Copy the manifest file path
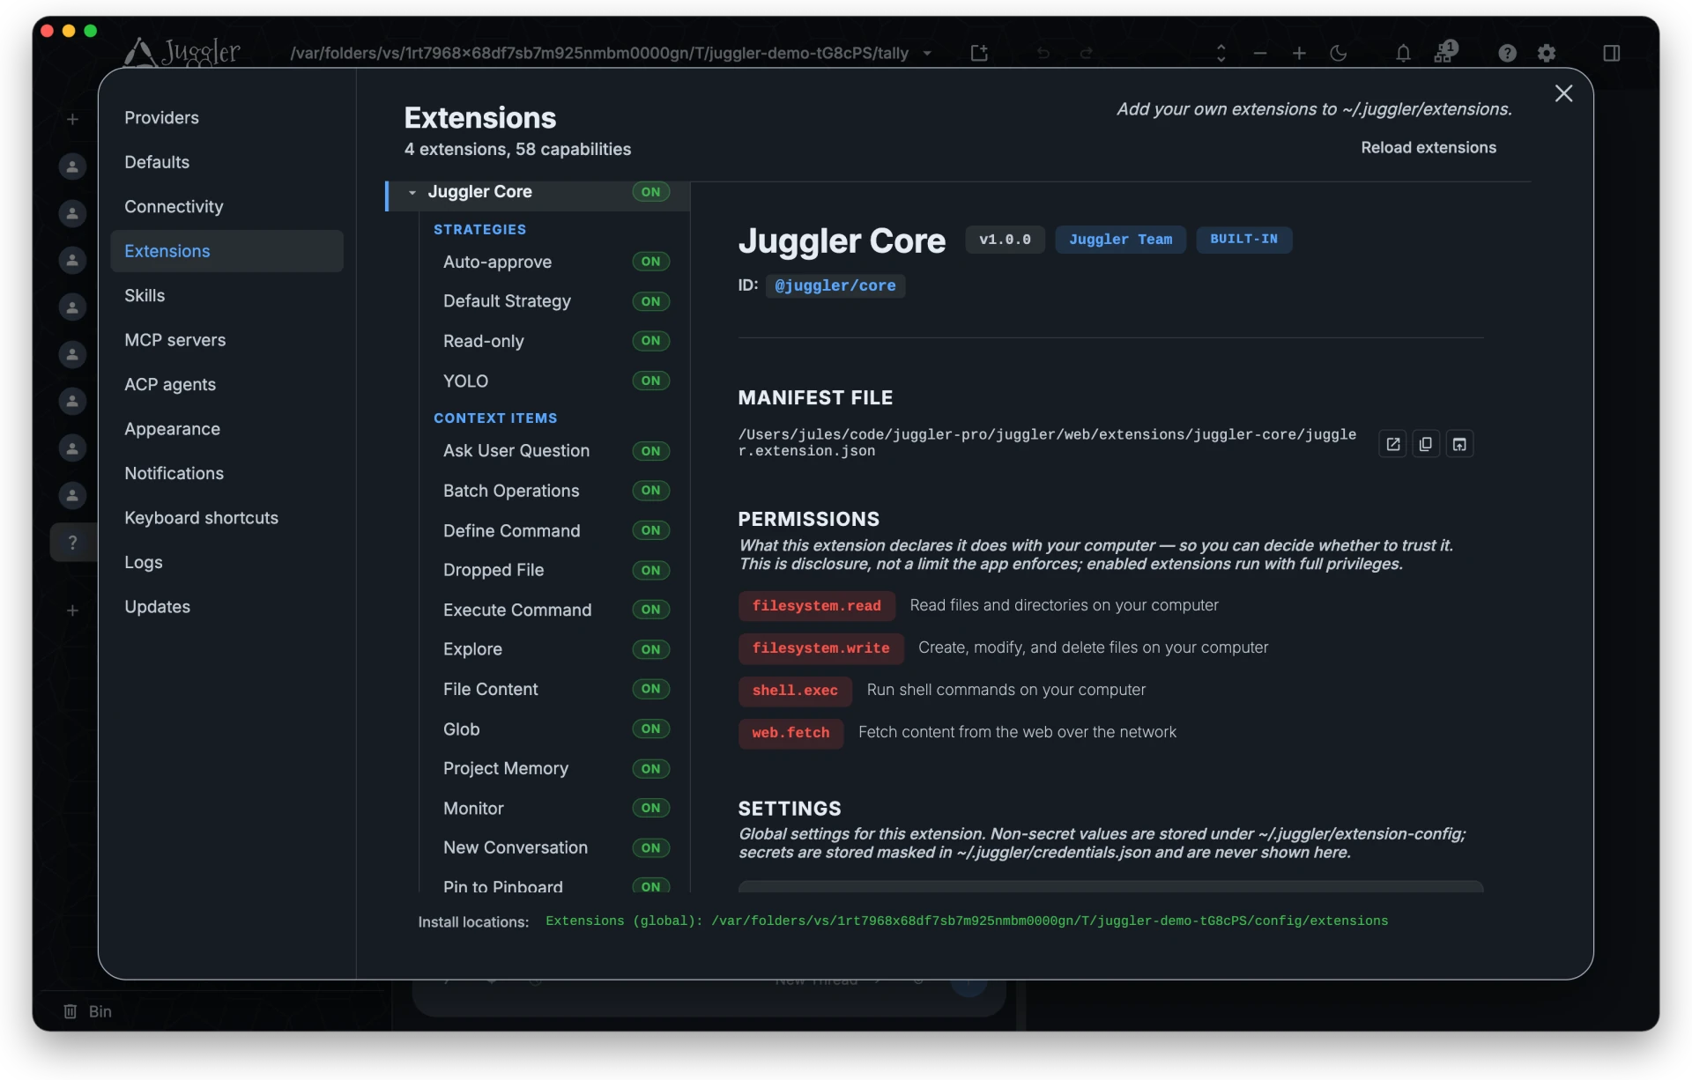This screenshot has width=1692, height=1080. point(1426,444)
